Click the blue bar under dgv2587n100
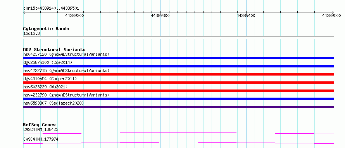Image resolution: width=345 pixels, height=148 pixels. click(x=178, y=66)
